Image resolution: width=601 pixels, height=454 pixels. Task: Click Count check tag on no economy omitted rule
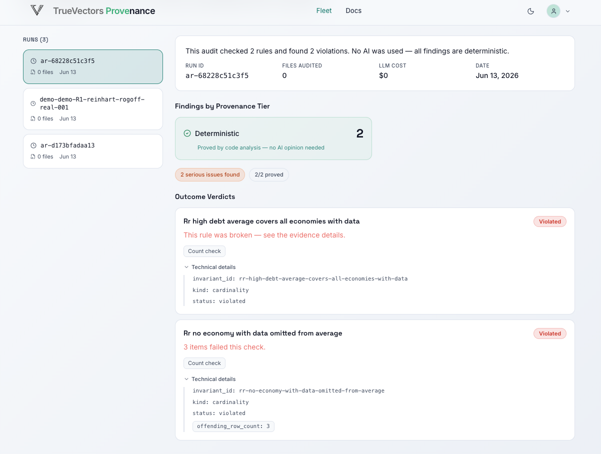204,363
